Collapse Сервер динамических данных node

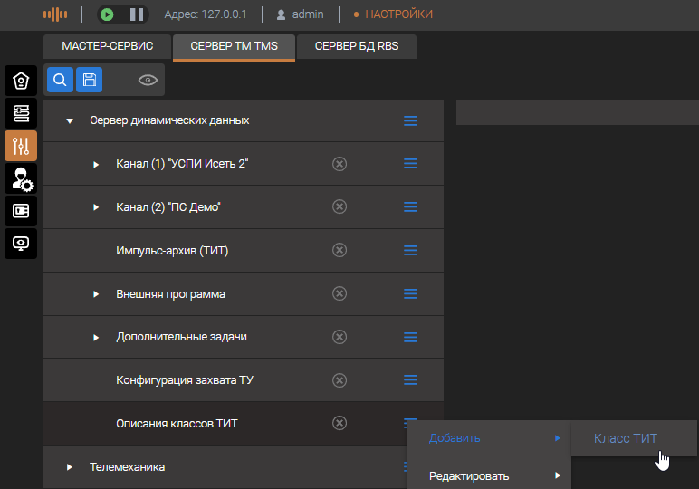[x=70, y=120]
